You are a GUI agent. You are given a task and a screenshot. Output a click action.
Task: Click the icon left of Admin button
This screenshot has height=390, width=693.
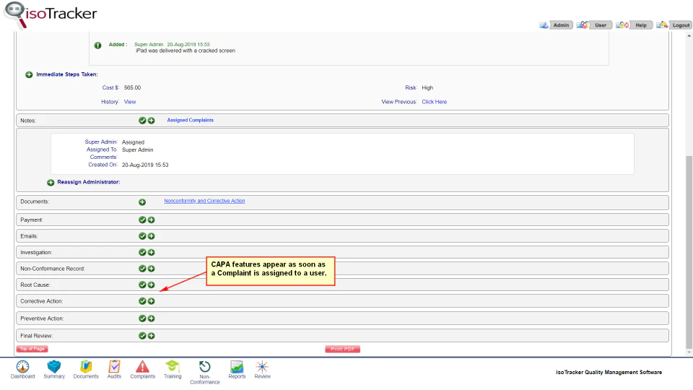coord(544,25)
